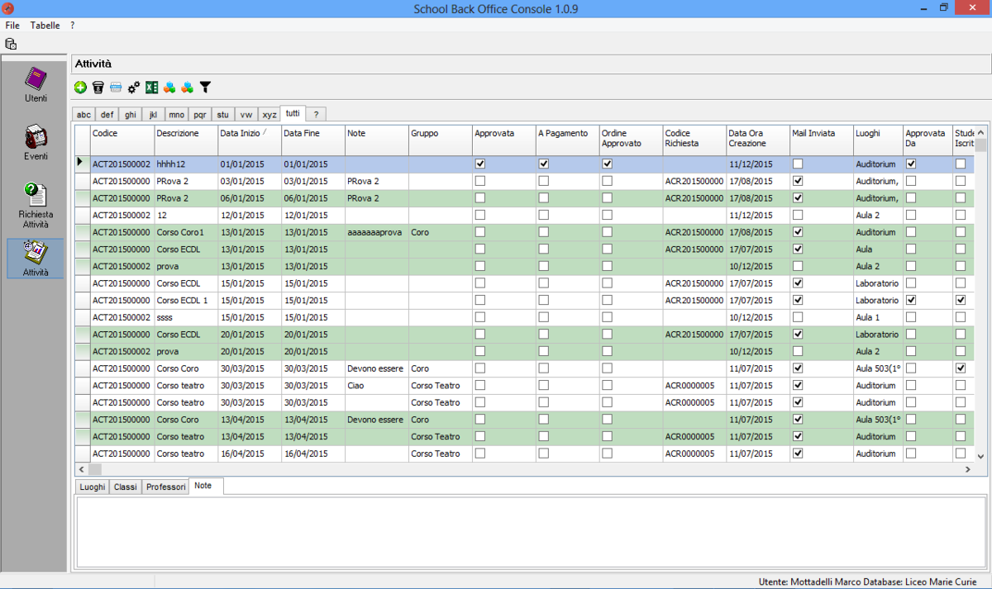
Task: Click the Codice Richiesta column header
Action: click(694, 139)
